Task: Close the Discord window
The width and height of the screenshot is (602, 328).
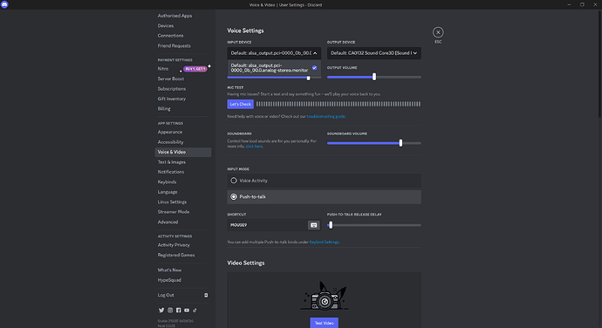Action: point(595,4)
